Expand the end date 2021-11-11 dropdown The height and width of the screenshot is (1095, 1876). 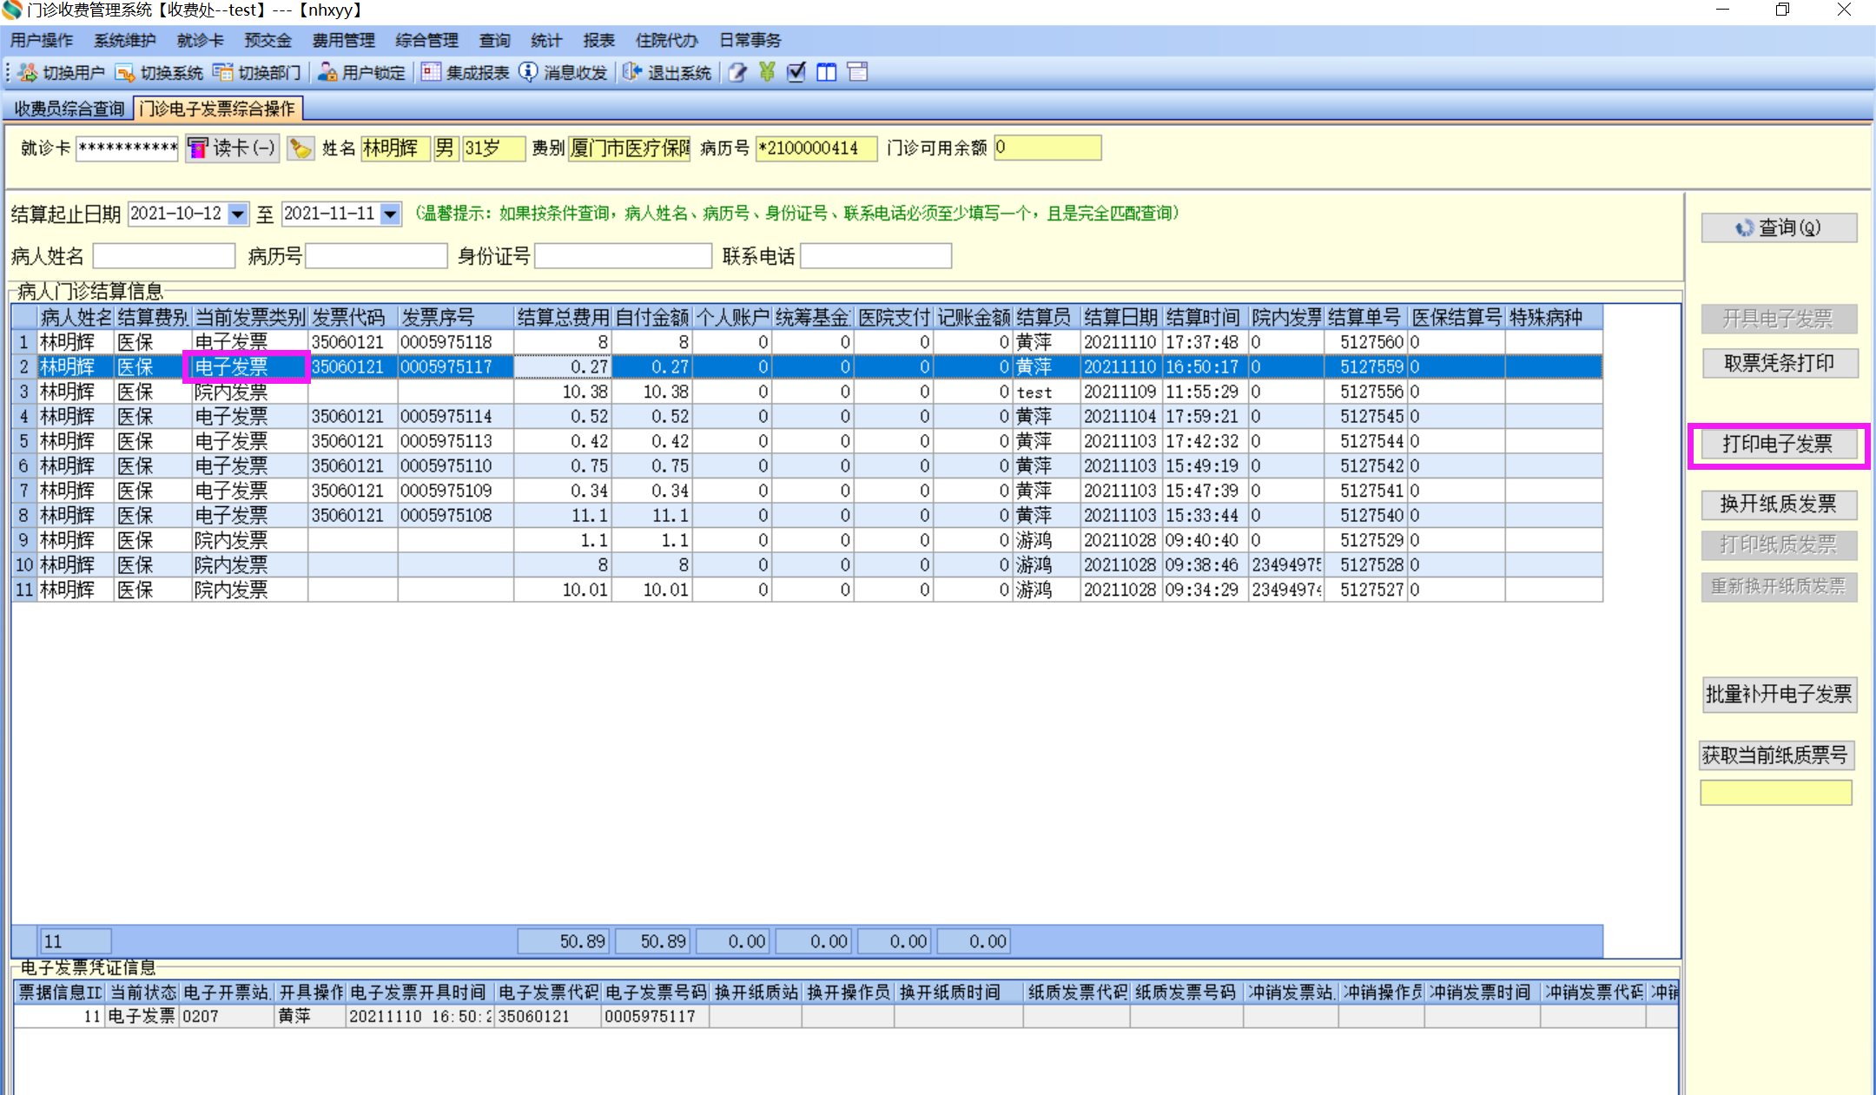391,214
